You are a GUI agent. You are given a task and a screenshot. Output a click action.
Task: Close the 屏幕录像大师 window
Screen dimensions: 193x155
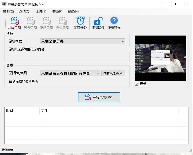coord(187,4)
